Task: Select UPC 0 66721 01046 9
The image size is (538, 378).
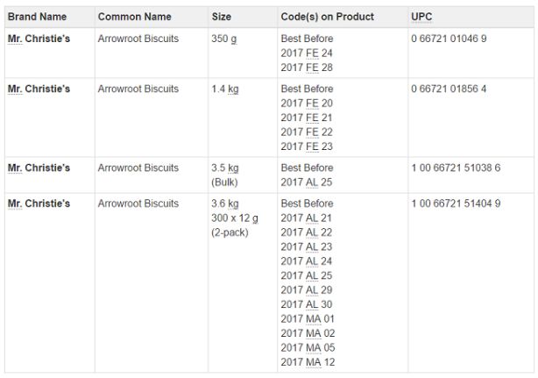Action: [449, 39]
